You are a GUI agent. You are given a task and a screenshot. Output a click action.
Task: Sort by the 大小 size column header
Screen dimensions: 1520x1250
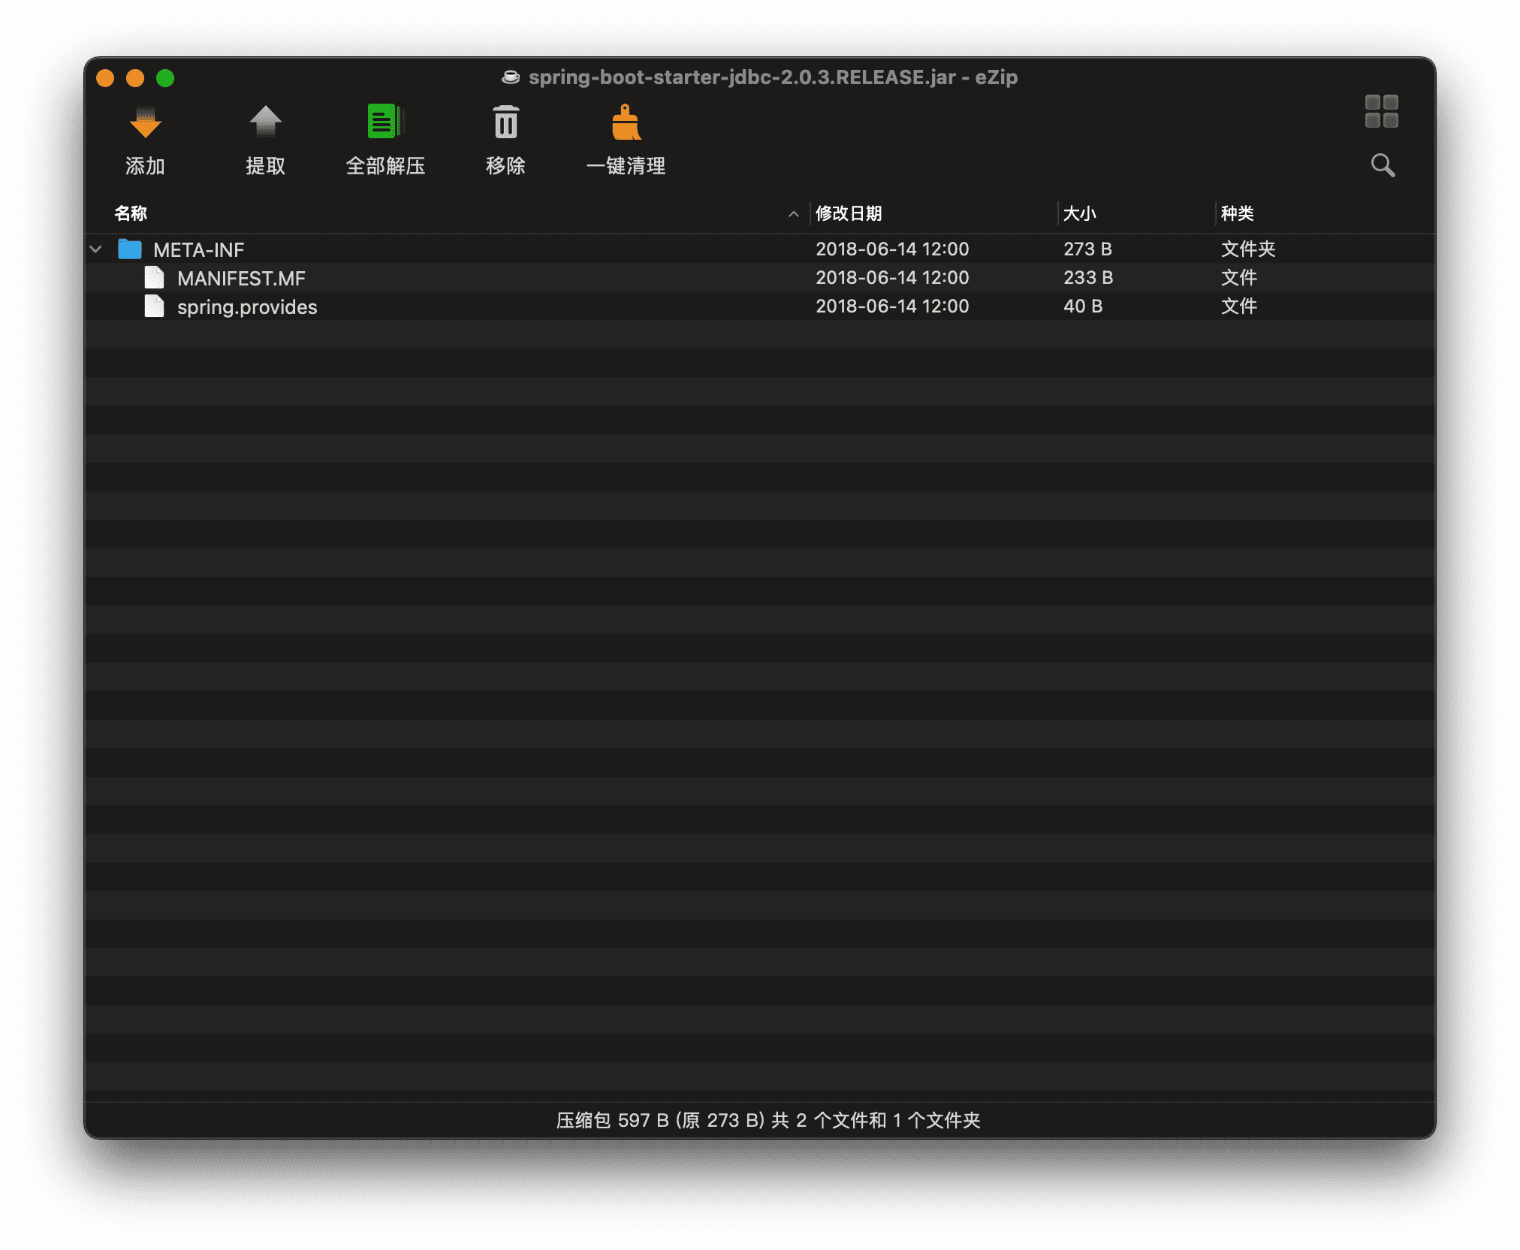tap(1080, 213)
